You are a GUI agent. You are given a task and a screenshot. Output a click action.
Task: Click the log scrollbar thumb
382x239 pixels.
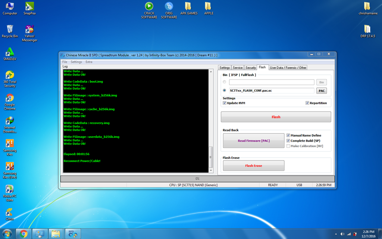point(211,157)
